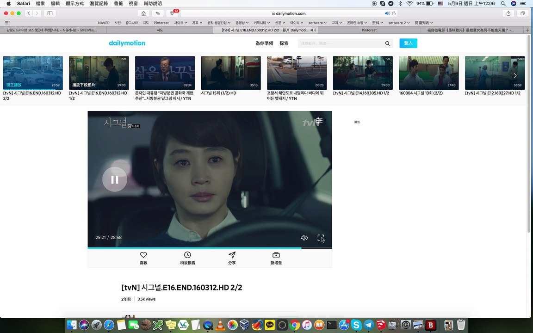Click the blue 登入 sign-in button
Screen dimensions: 533x333
click(x=408, y=43)
